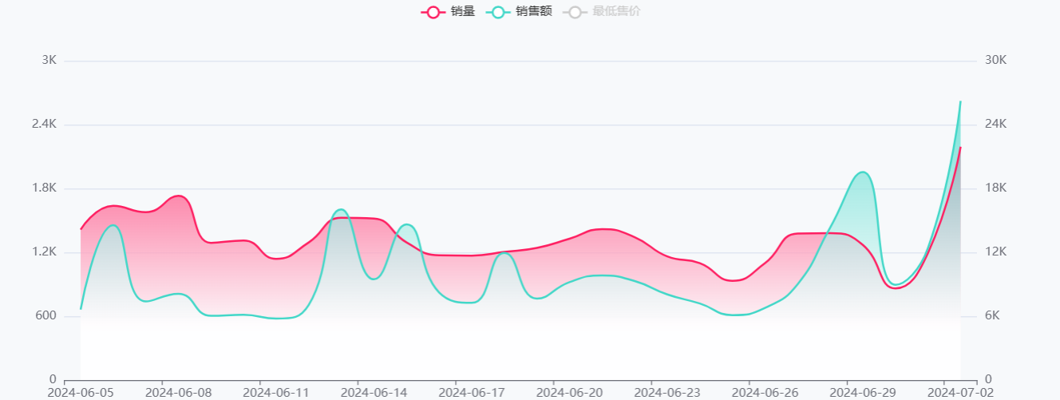1060x400 pixels.
Task: Click the 3K left axis label
Action: tap(49, 61)
